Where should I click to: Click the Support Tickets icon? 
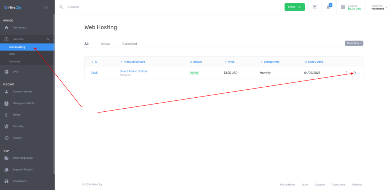point(6,169)
